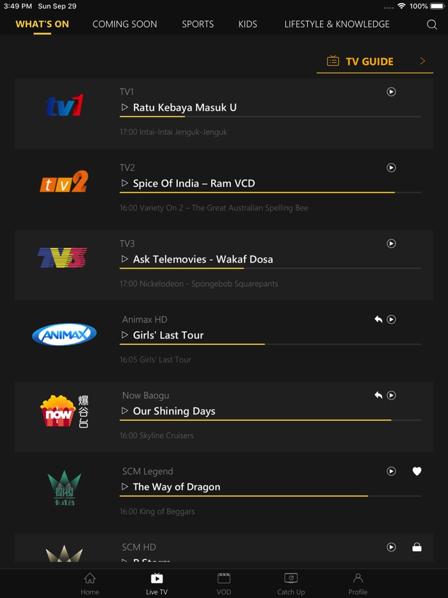Switch to the COMING SOON tab
This screenshot has width=448, height=598.
coord(125,24)
